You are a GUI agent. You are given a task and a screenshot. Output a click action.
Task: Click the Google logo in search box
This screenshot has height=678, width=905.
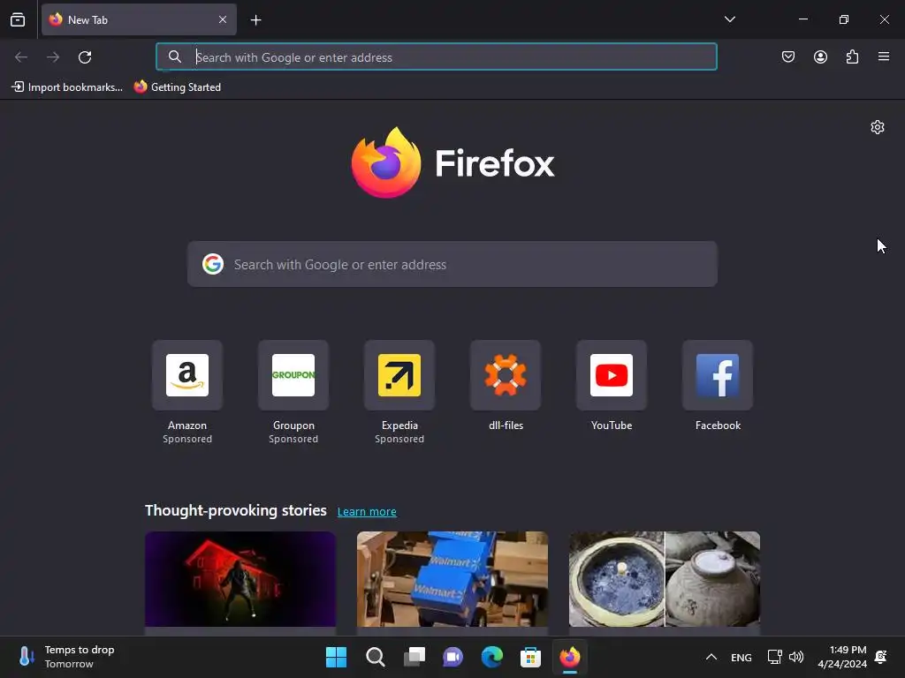(x=213, y=264)
